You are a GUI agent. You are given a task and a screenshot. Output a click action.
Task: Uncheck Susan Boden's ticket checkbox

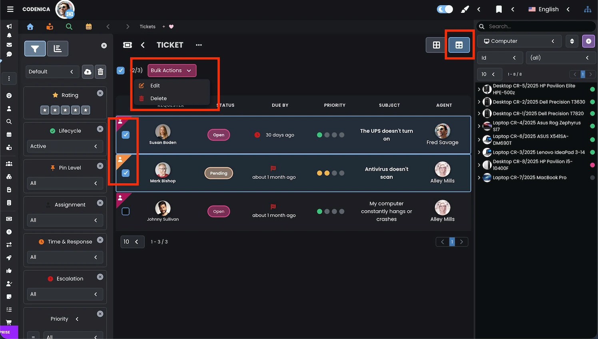click(126, 135)
